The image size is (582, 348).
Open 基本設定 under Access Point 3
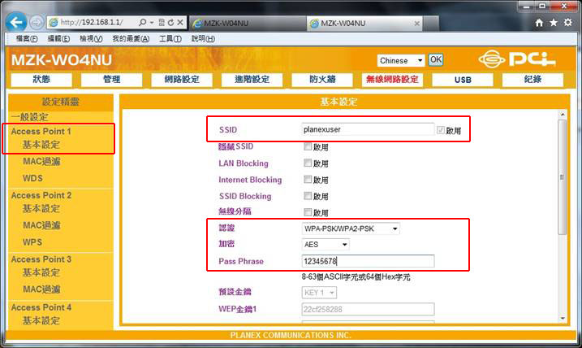click(41, 272)
